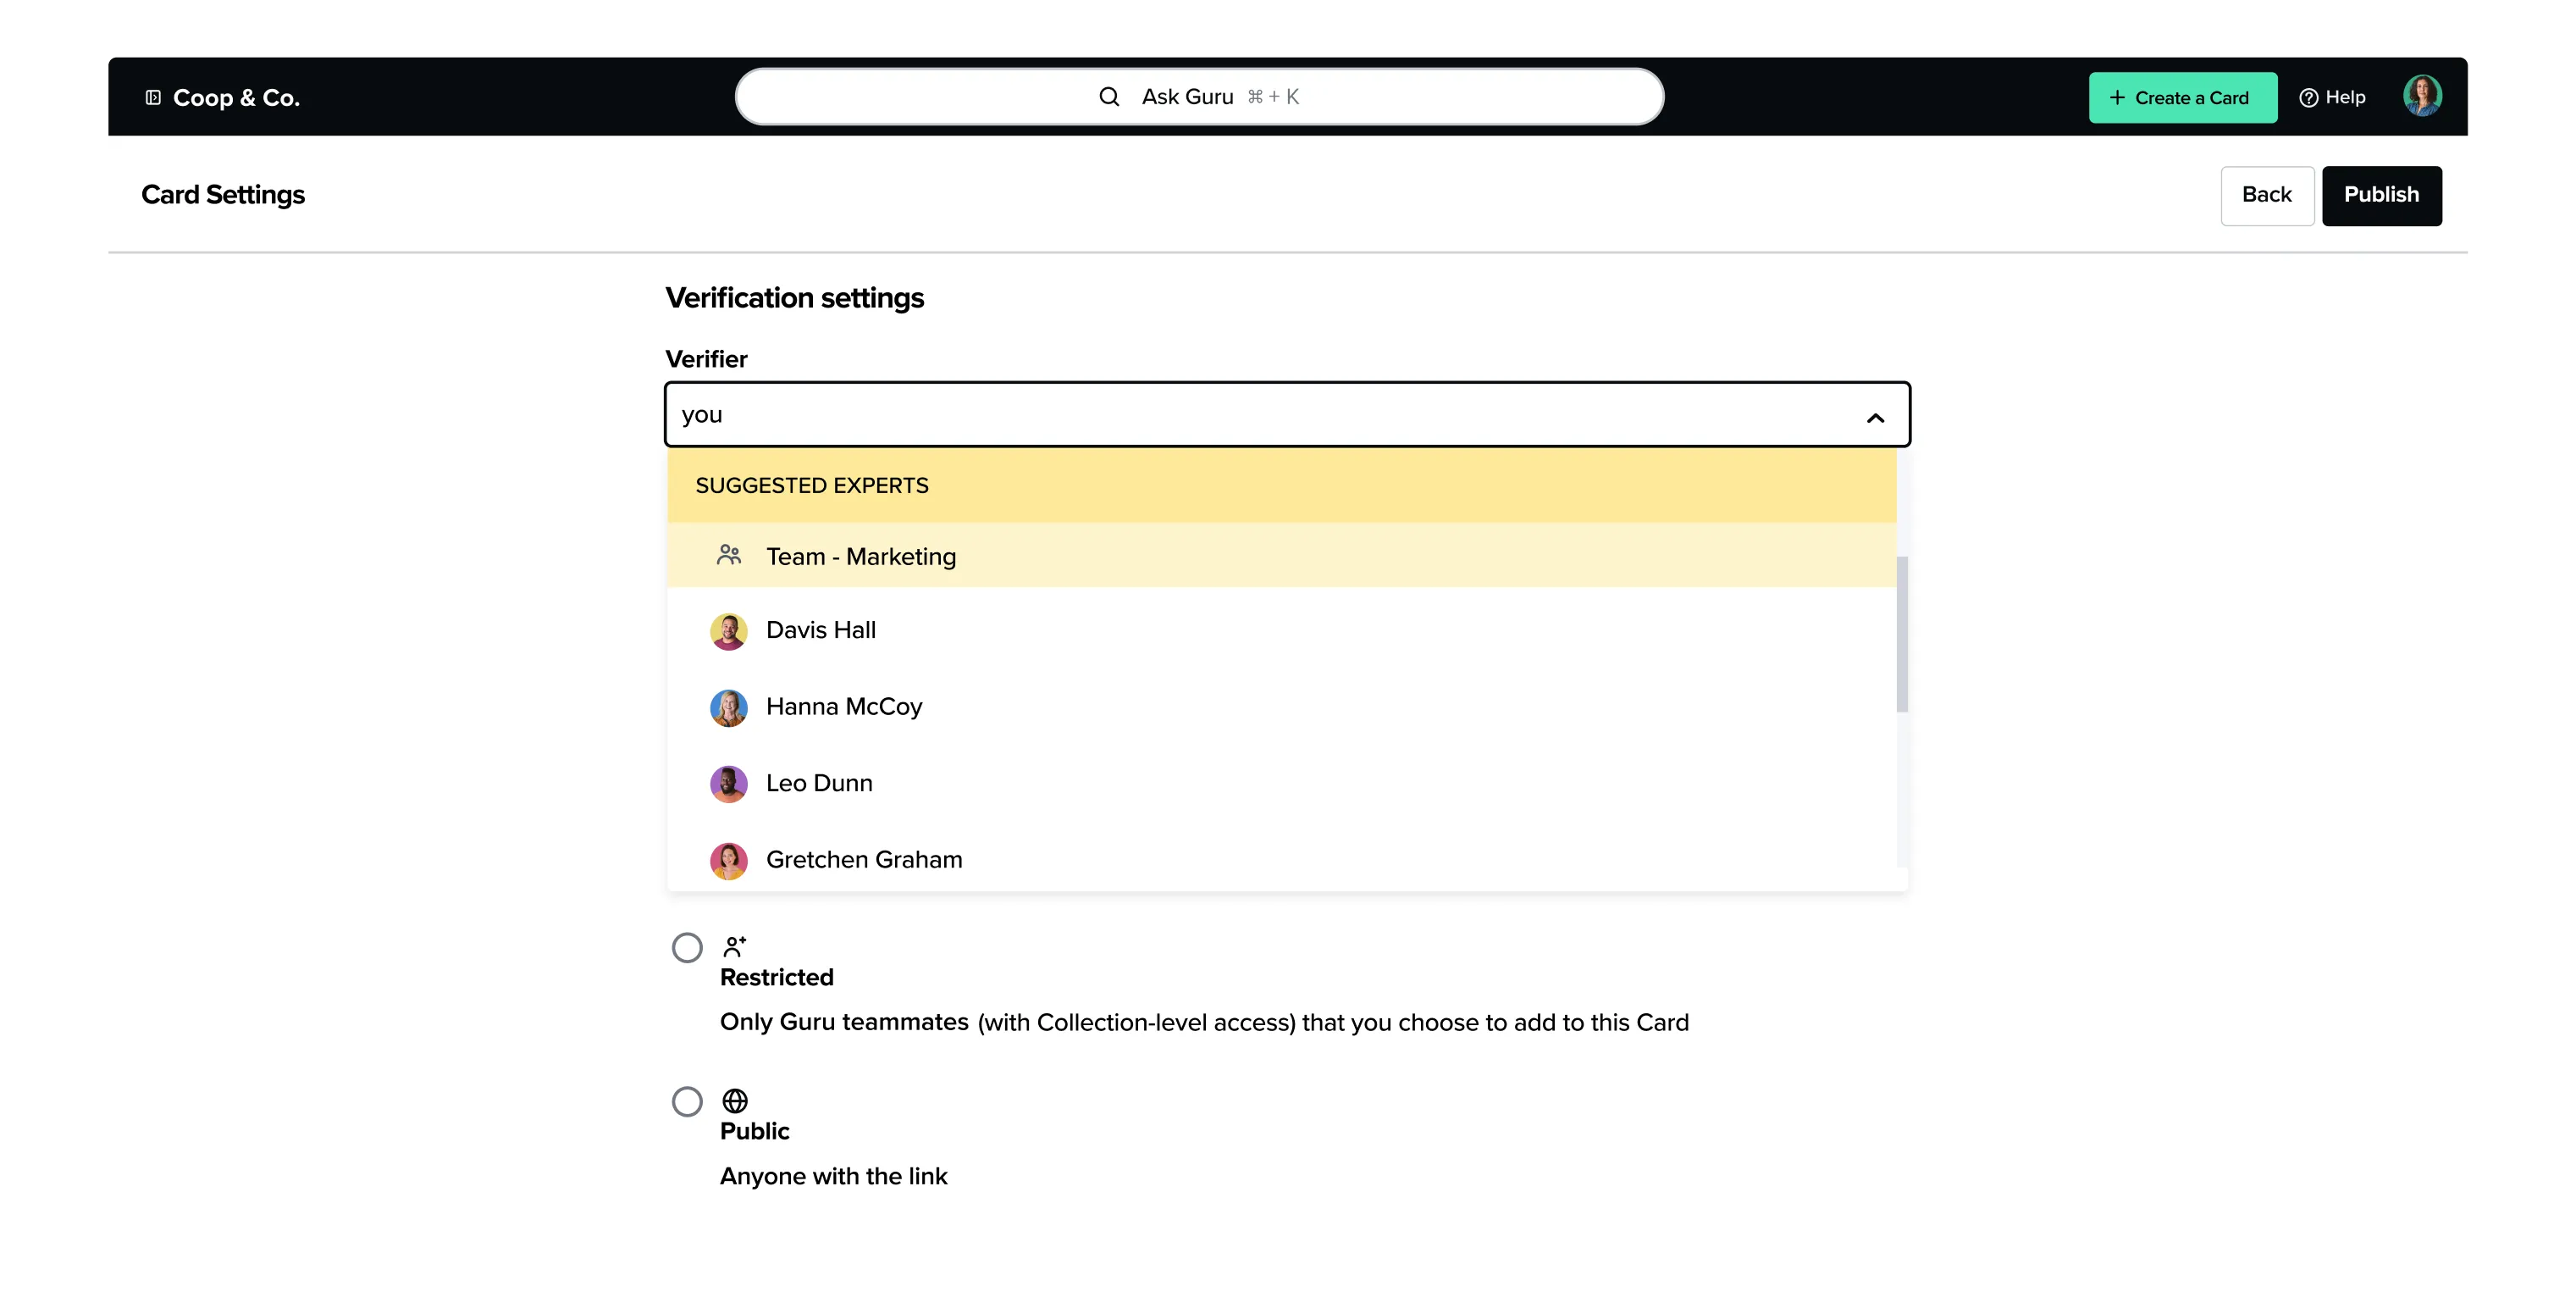Image resolution: width=2576 pixels, height=1314 pixels.
Task: Click Leo Dunn's avatar photo
Action: tap(728, 785)
